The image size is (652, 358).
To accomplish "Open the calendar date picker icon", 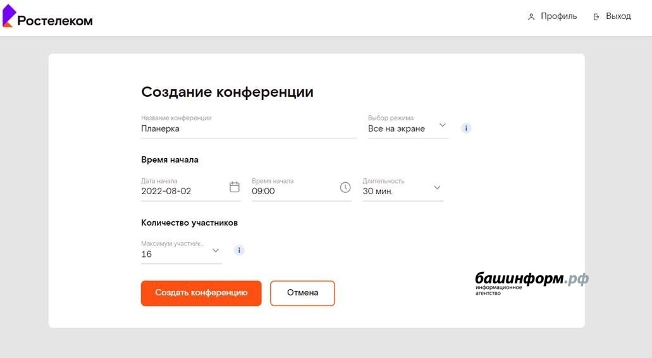I will (x=235, y=187).
